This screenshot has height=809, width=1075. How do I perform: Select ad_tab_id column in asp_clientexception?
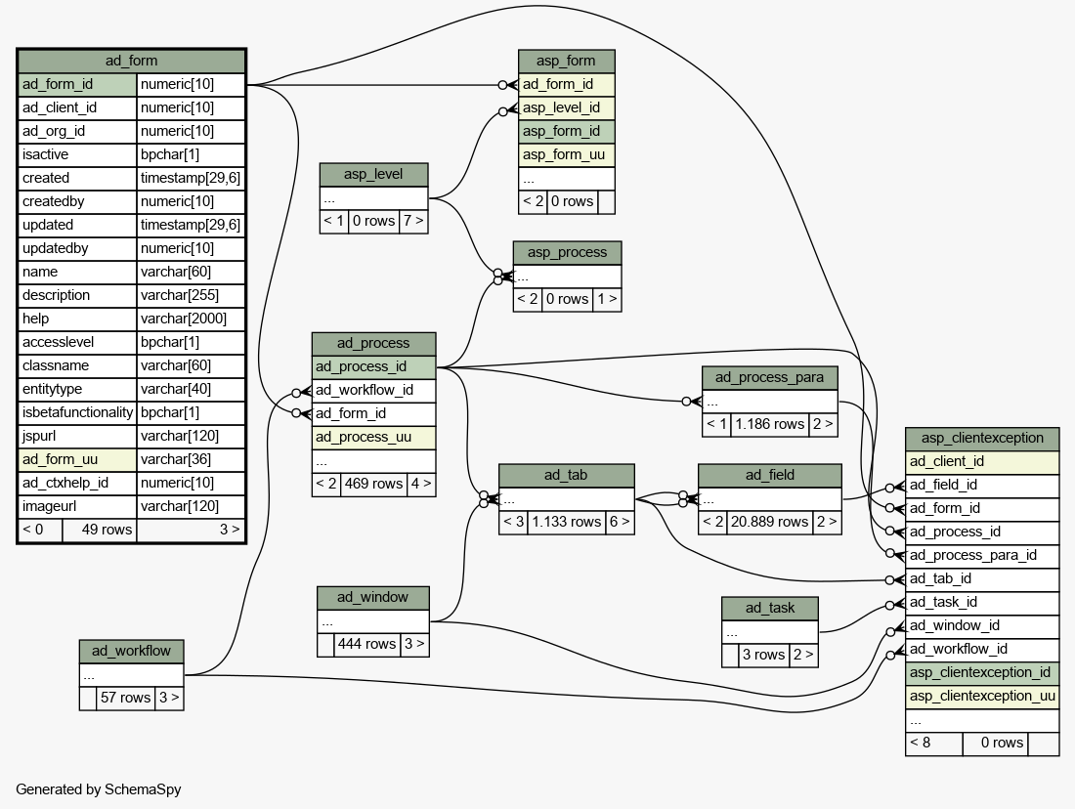(982, 578)
